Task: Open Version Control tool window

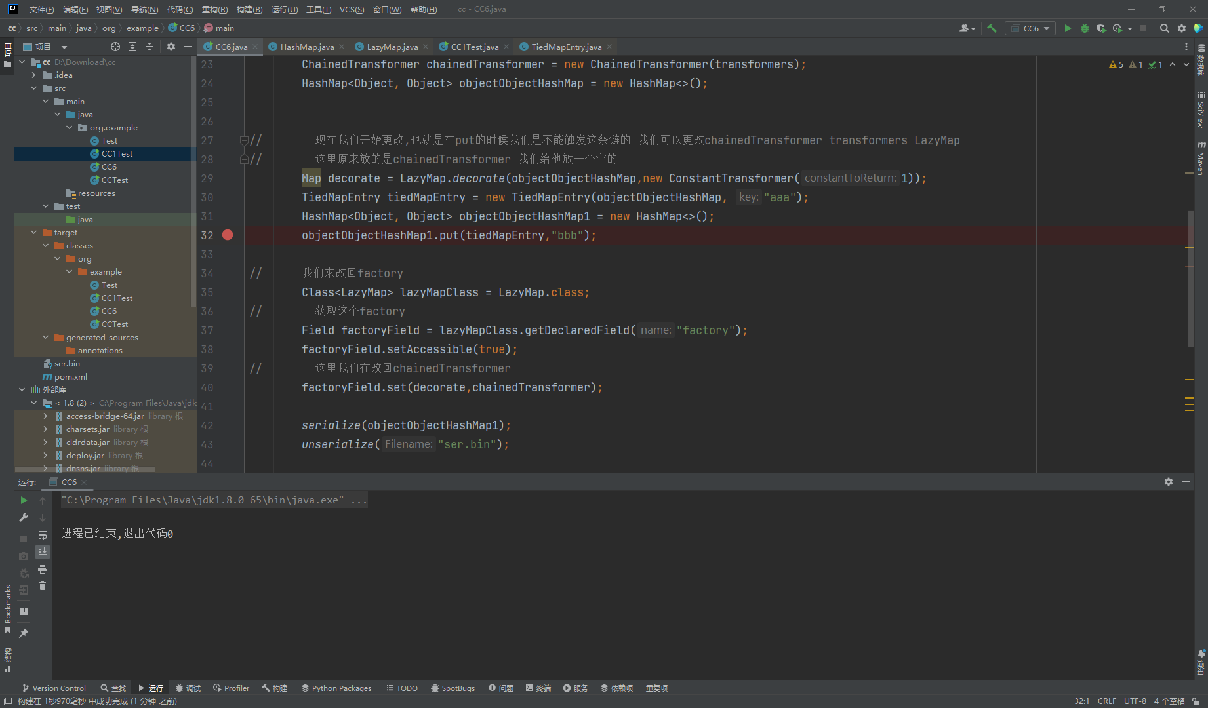Action: 54,688
